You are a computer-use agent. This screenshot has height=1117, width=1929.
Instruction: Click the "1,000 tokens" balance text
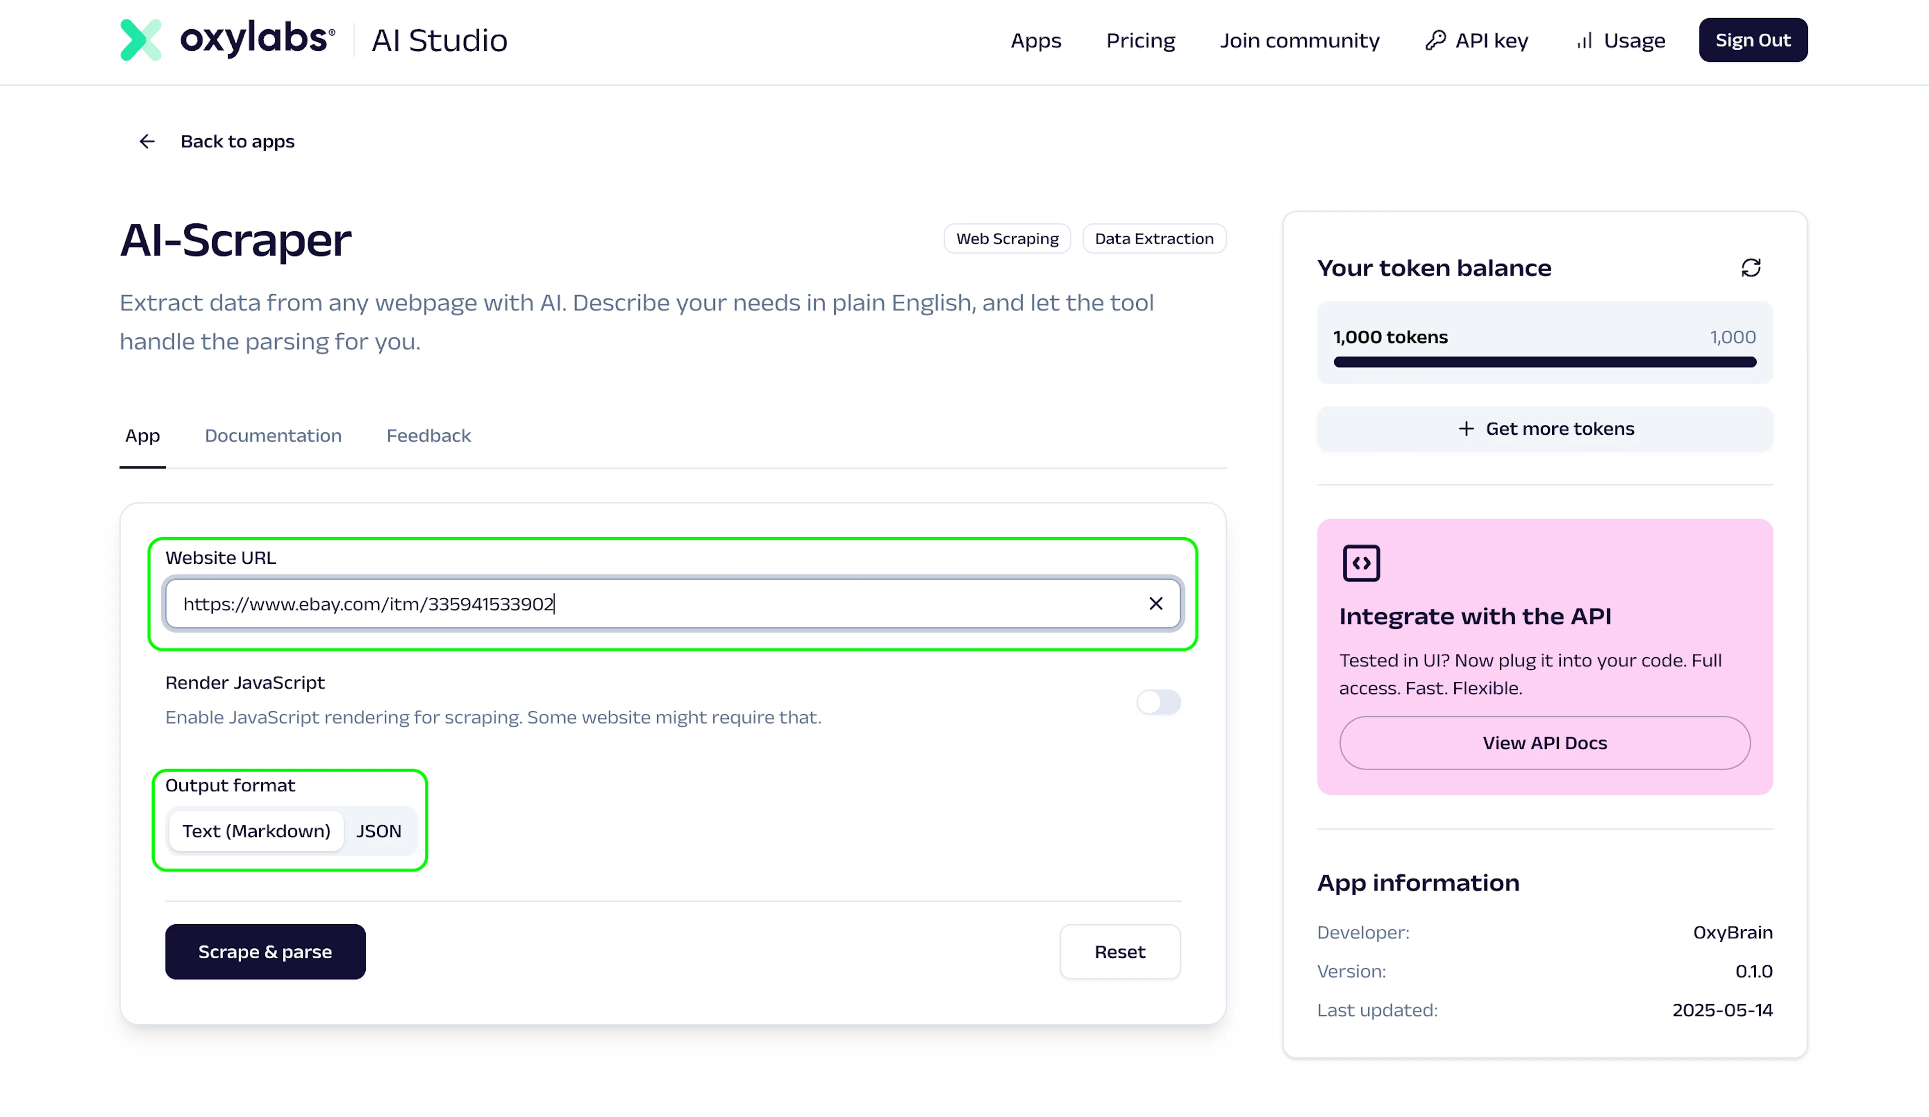[x=1391, y=337]
